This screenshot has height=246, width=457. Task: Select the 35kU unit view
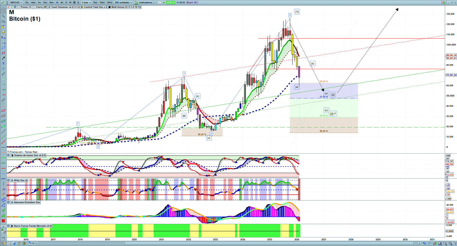109,3
